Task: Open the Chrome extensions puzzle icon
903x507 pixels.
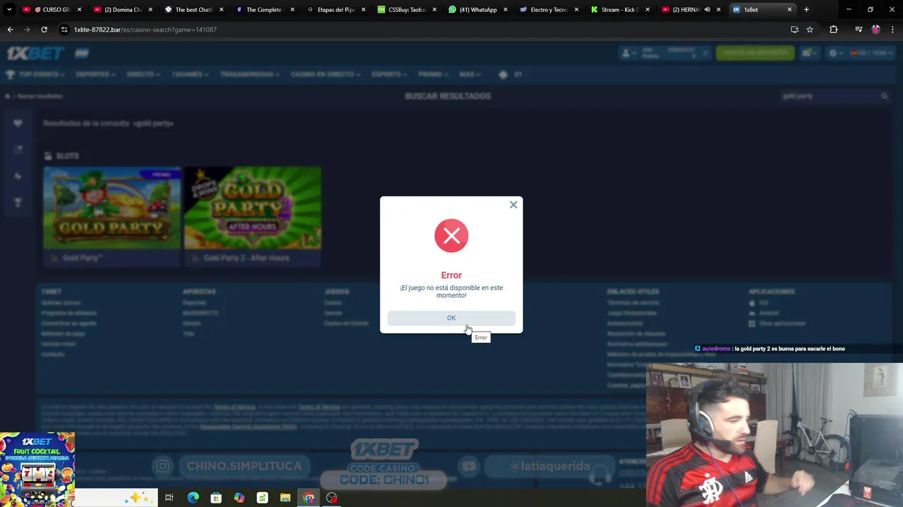Action: 834,30
